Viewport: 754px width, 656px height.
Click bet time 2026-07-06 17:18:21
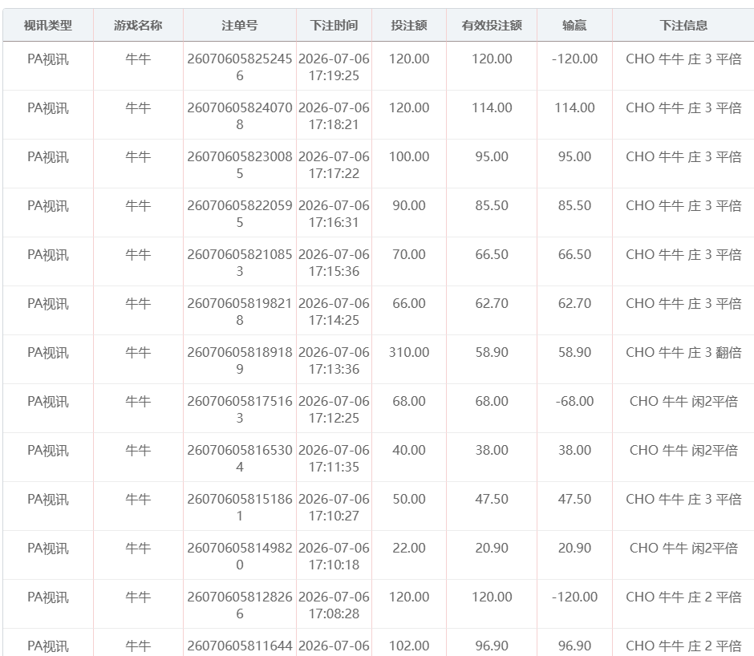point(334,116)
